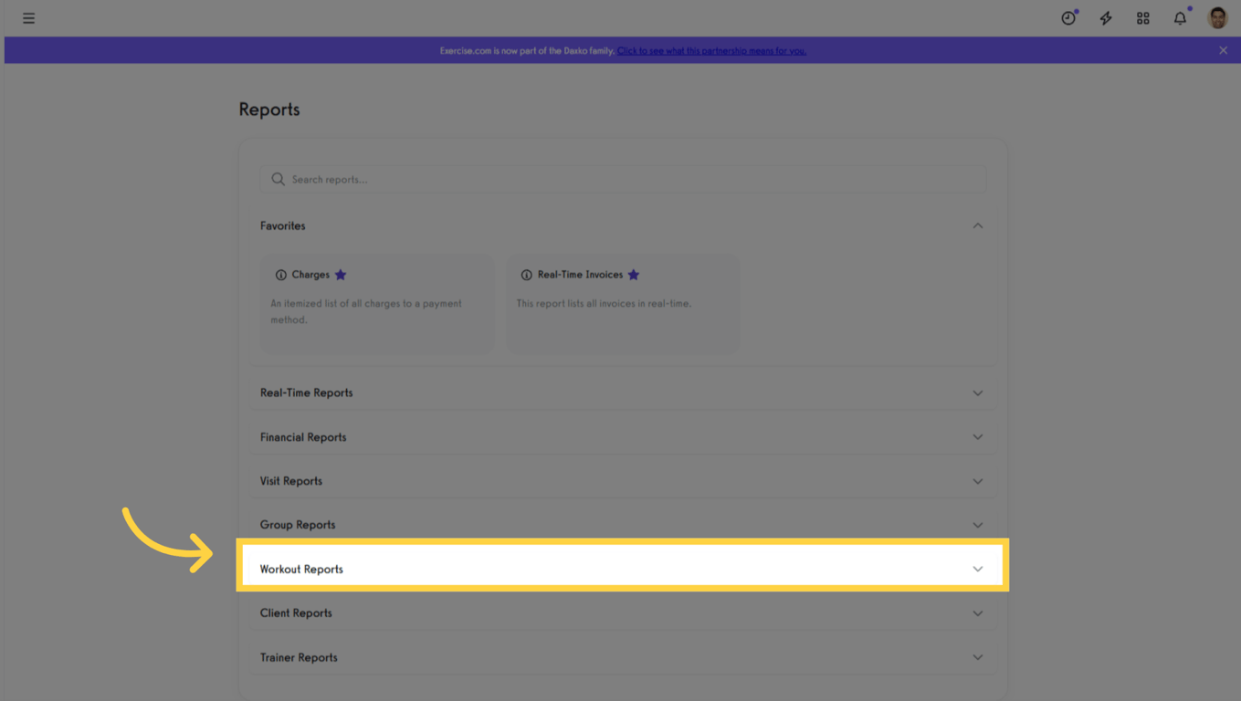1241x701 pixels.
Task: Open the hamburger navigation menu
Action: 28,17
